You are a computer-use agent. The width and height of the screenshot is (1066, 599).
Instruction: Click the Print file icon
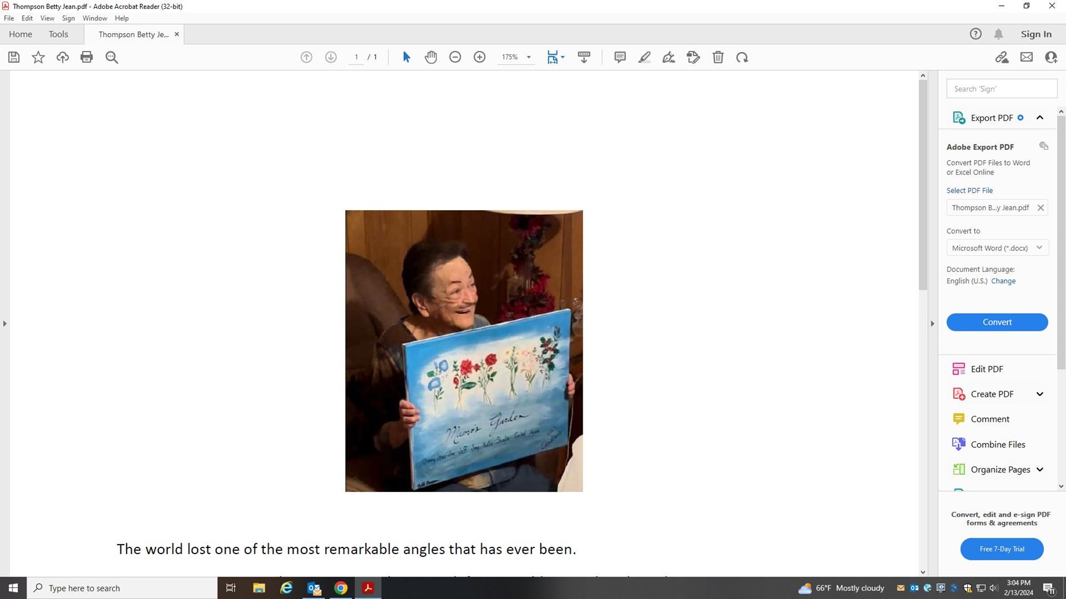86,57
